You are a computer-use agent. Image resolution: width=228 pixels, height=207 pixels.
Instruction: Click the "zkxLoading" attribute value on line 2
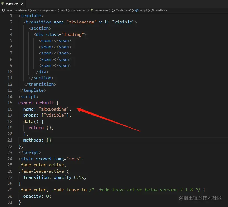(81, 22)
